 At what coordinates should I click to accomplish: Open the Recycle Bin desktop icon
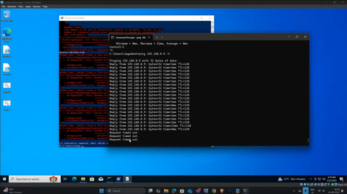[7, 16]
